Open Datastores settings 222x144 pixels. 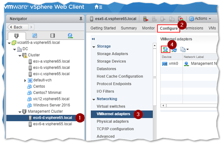106,69
